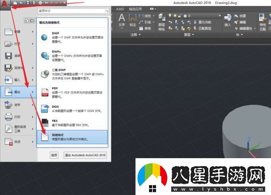This screenshot has height=195, width=271.
Task: Choose DWF export option
Action: pyautogui.click(x=72, y=37)
